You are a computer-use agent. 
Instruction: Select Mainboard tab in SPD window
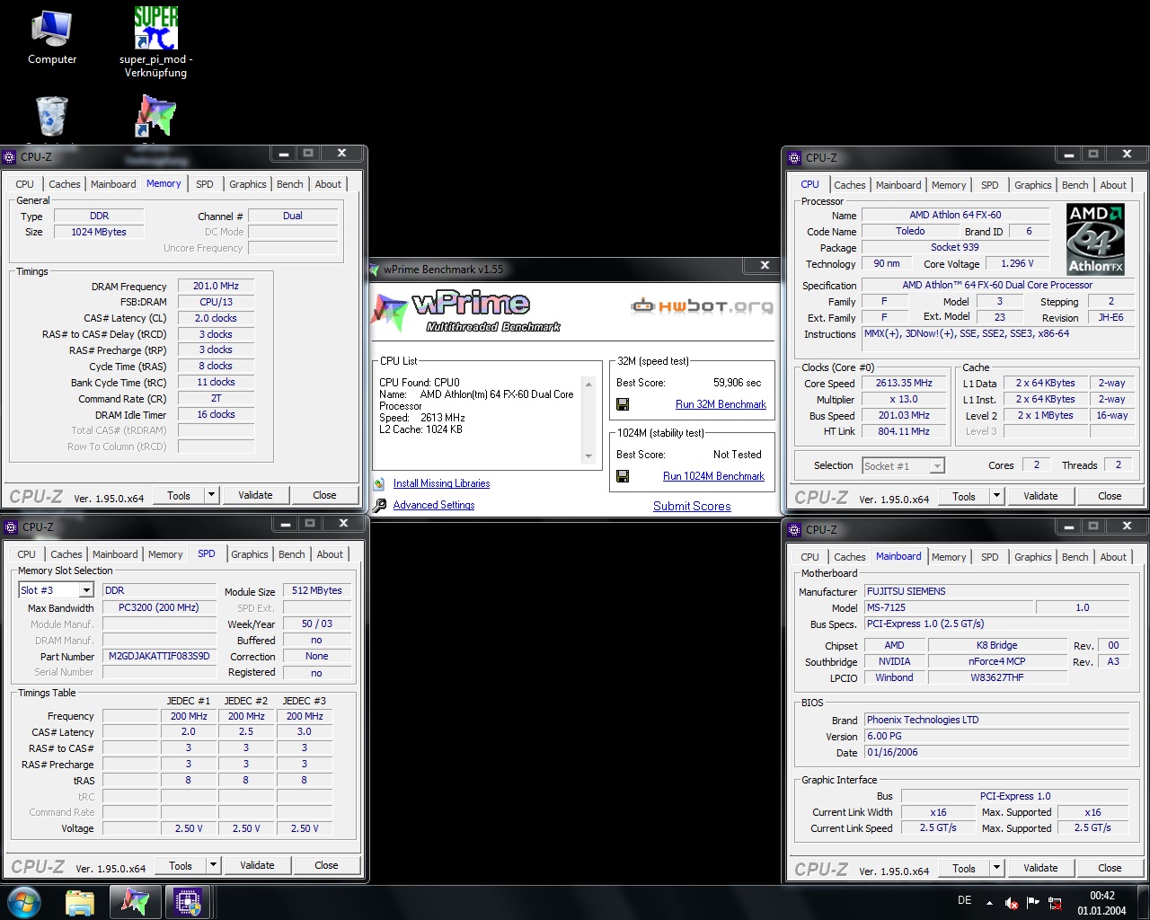[115, 554]
